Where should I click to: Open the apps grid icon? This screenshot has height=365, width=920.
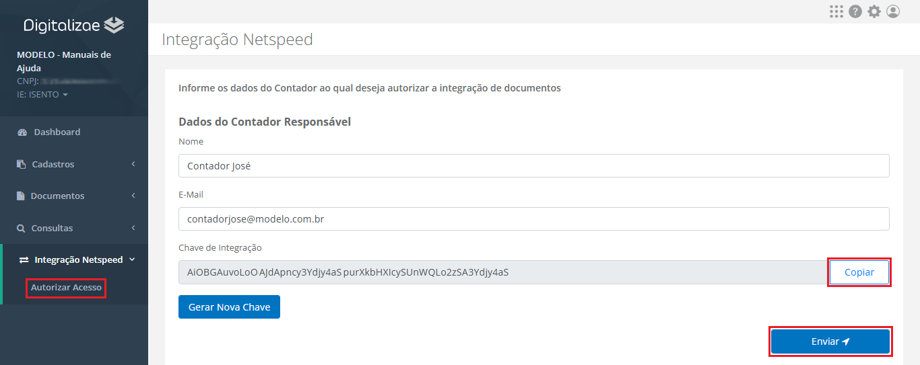[836, 11]
